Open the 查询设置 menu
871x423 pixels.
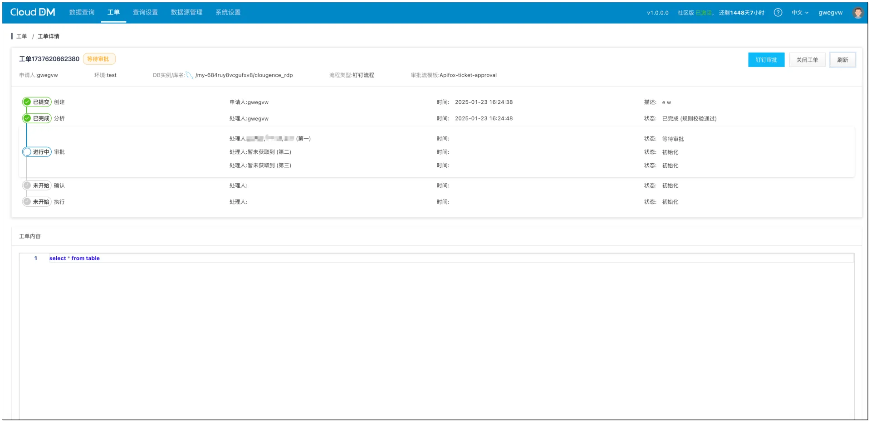[145, 12]
